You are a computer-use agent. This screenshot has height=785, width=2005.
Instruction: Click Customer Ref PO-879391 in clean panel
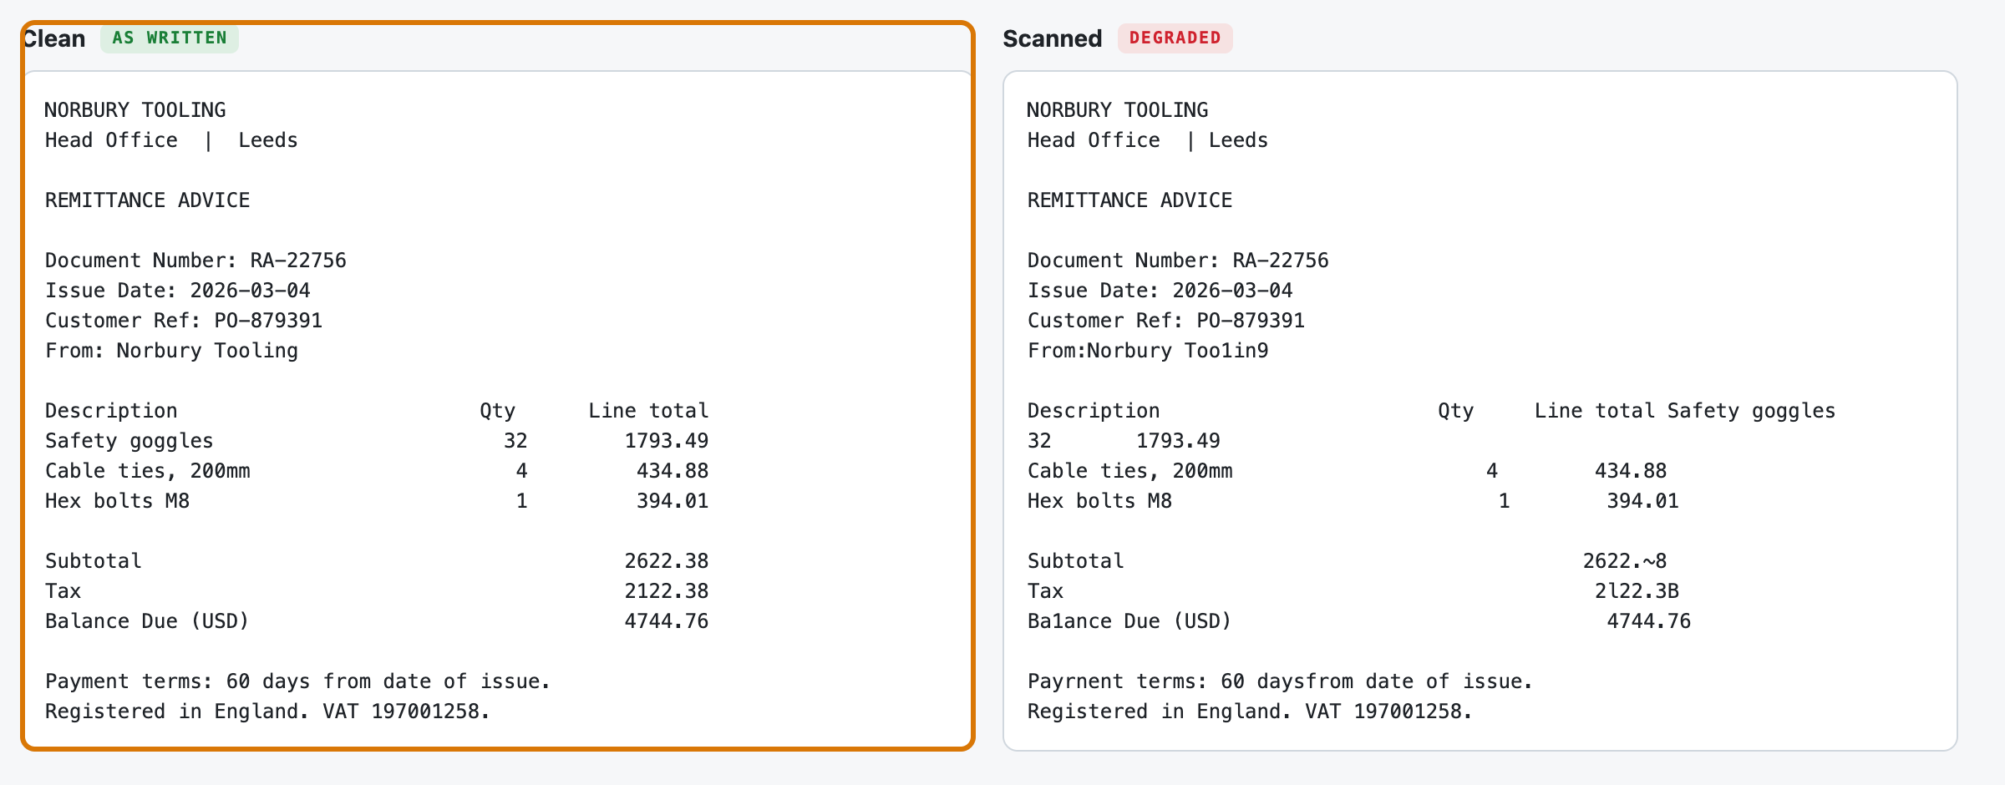click(x=184, y=321)
